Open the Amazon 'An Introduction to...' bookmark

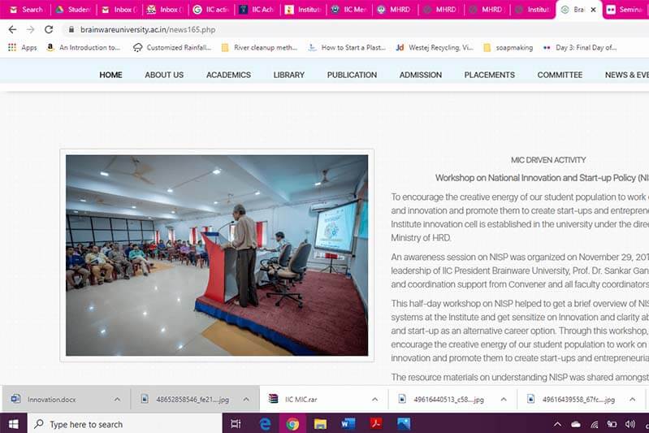click(x=84, y=48)
